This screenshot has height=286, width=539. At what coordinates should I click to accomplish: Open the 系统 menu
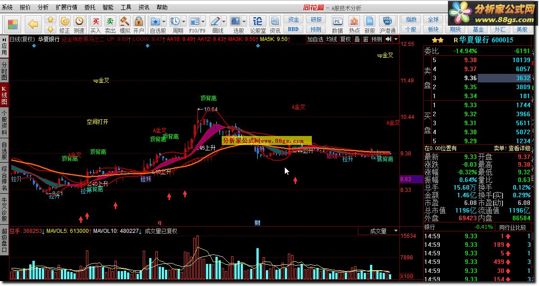click(x=7, y=7)
